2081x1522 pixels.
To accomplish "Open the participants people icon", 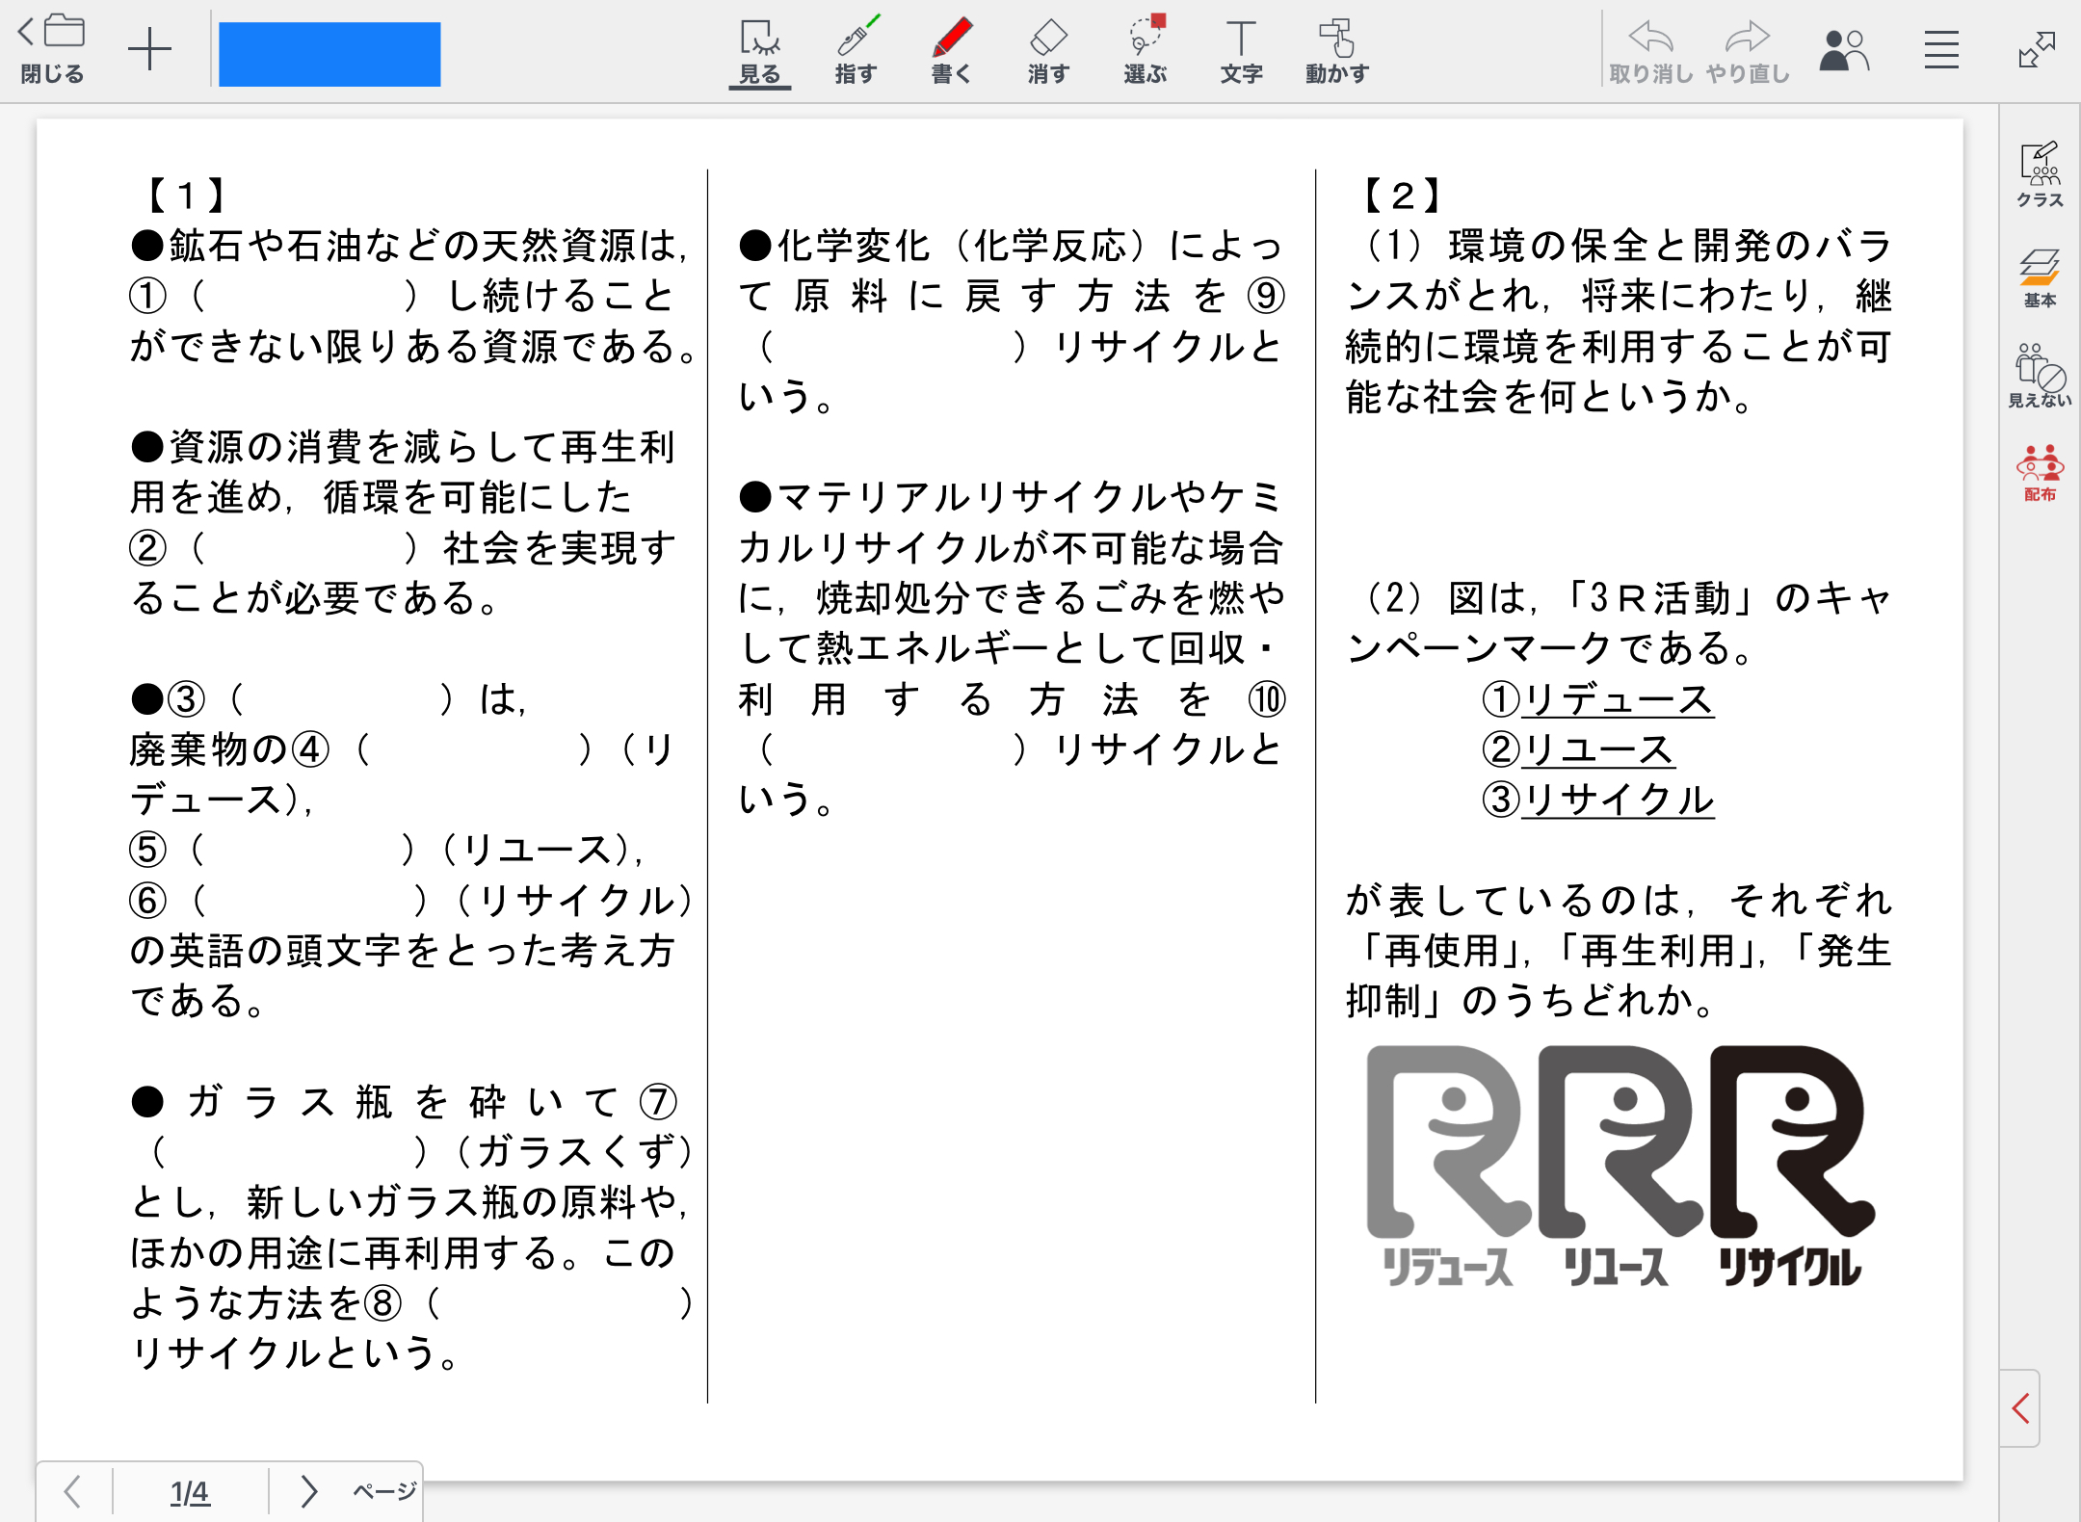I will 1843,50.
